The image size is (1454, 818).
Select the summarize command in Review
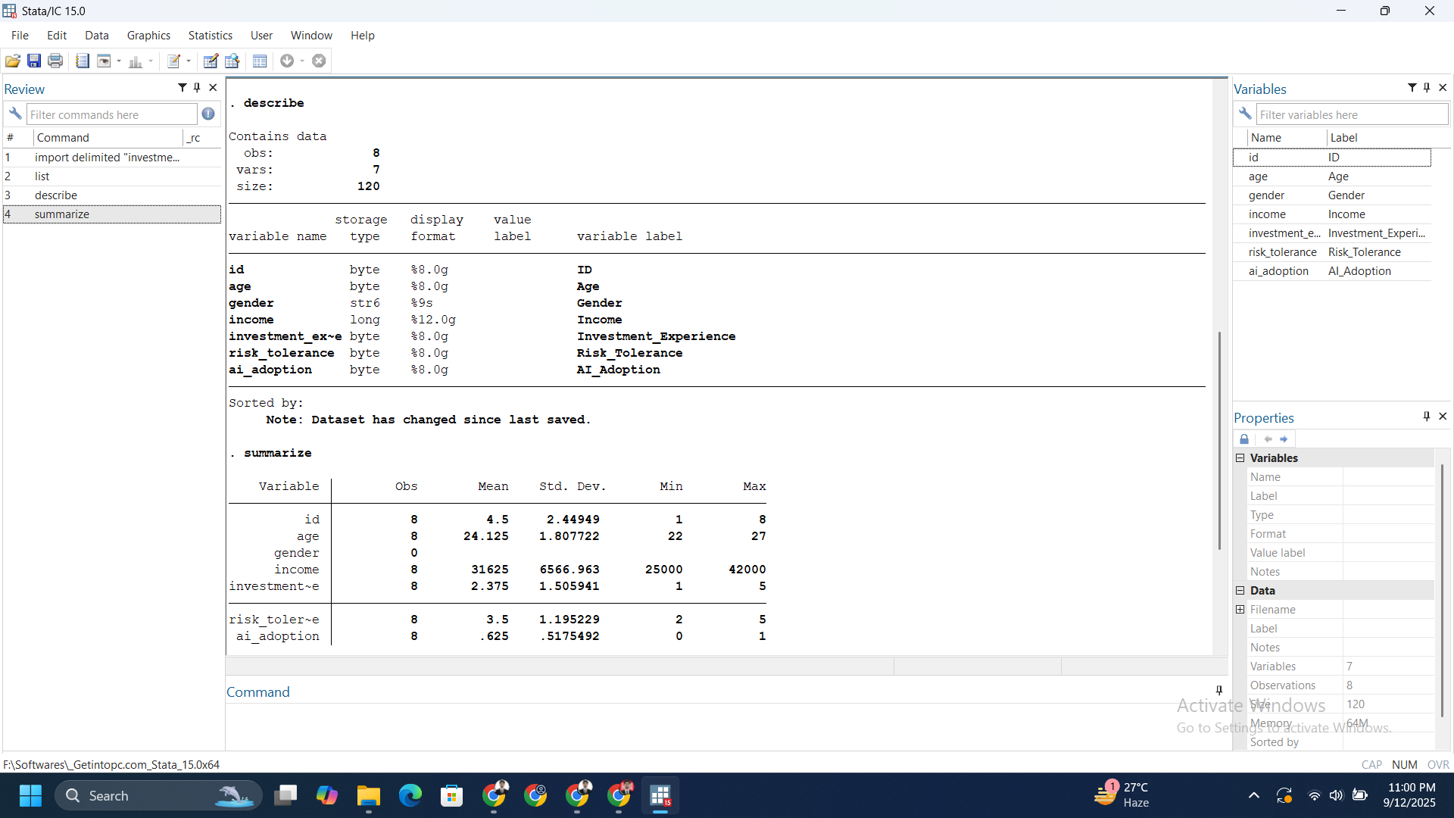coord(62,214)
